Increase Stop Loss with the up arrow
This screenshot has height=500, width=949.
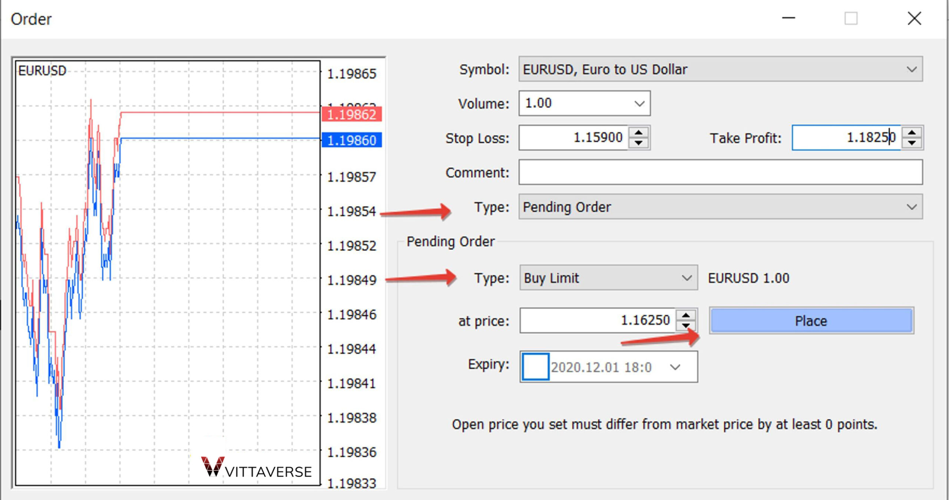638,132
